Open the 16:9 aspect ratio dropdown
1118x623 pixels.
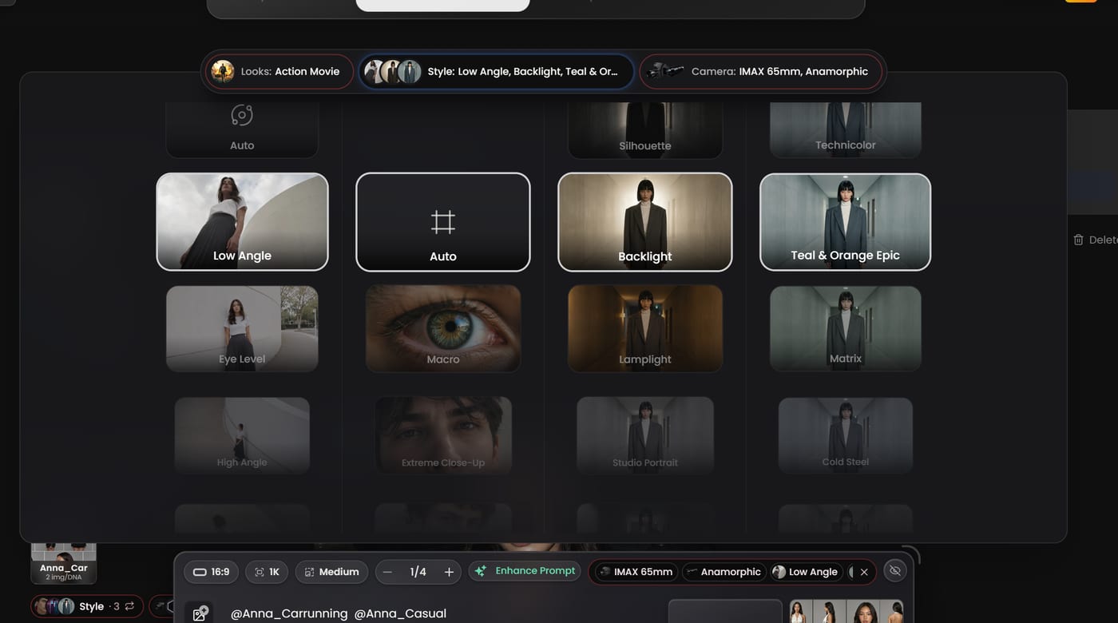pyautogui.click(x=211, y=572)
